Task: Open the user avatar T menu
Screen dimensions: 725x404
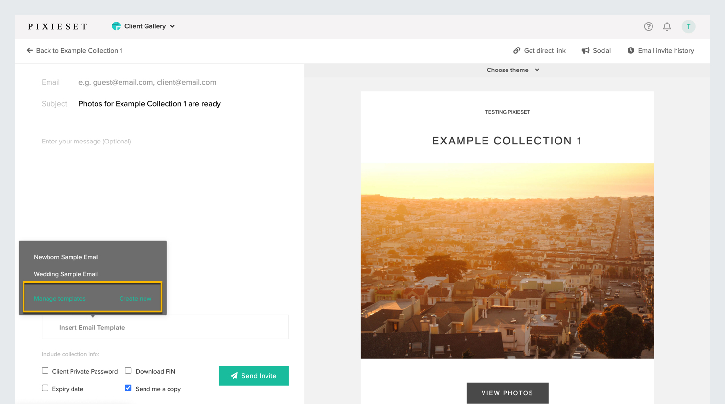Action: point(688,26)
